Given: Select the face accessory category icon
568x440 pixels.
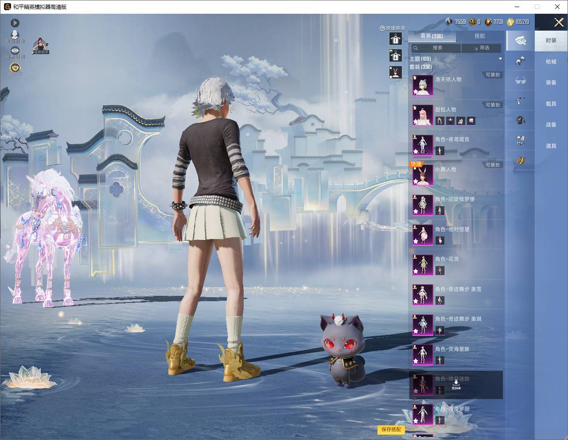Looking at the screenshot, I should 520,101.
